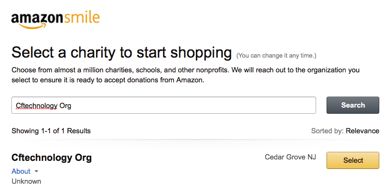Click the underlined word Cftechnology in search box

(37, 106)
